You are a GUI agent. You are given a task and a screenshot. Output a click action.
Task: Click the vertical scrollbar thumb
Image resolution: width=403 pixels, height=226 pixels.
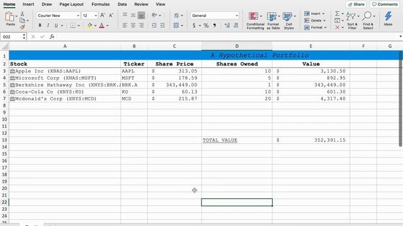point(400,99)
